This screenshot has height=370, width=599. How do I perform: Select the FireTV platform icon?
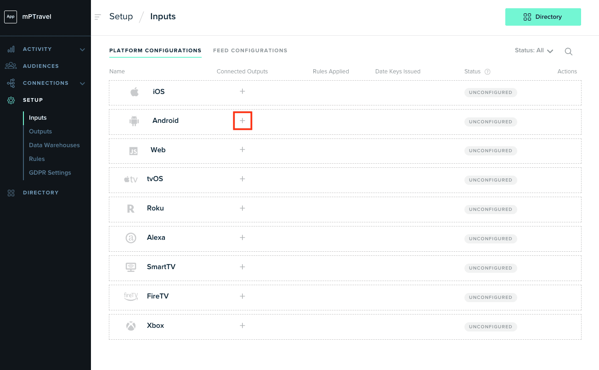pyautogui.click(x=131, y=296)
